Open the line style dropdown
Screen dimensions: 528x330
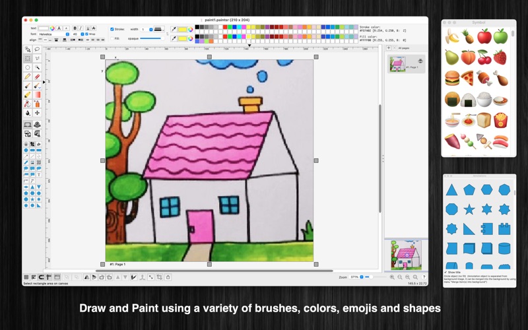pyautogui.click(x=159, y=29)
